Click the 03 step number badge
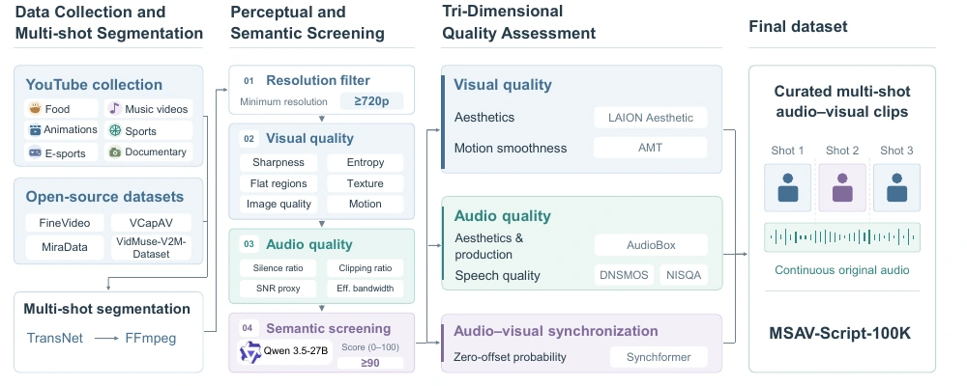Viewport: 967px width, 386px height. coord(249,244)
